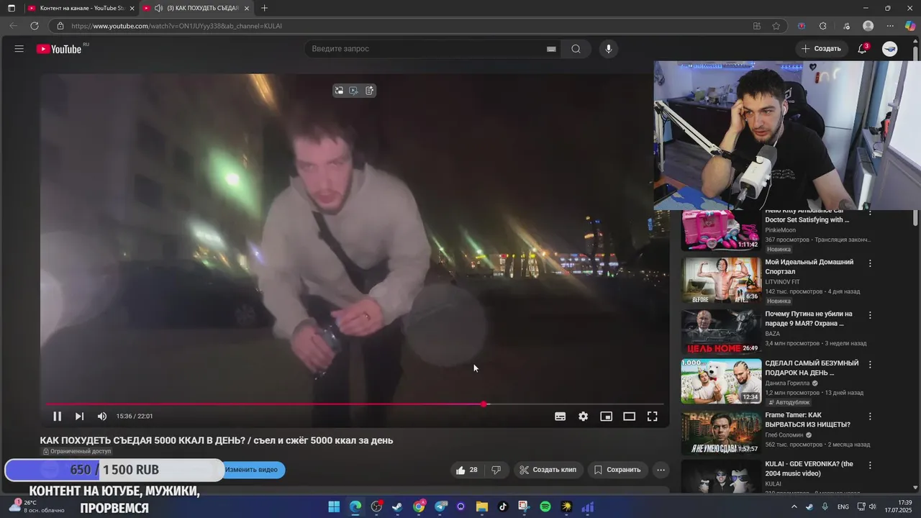This screenshot has width=921, height=518.
Task: Open TikTok from taskbar
Action: (503, 506)
